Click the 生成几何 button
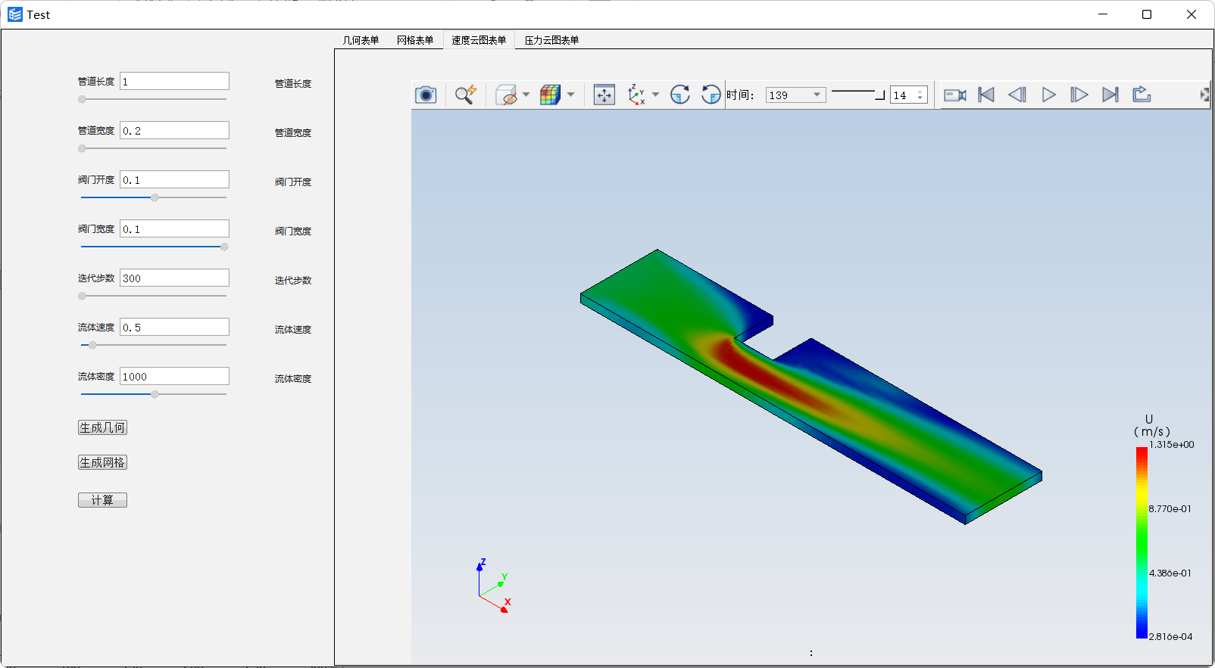 102,427
